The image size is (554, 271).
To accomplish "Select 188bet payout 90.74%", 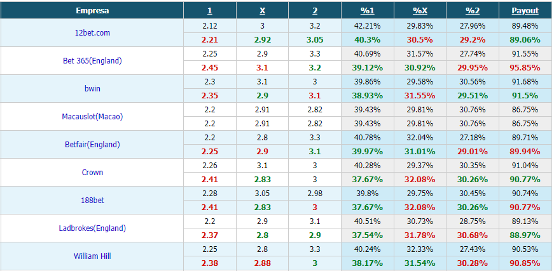I will tap(525, 193).
